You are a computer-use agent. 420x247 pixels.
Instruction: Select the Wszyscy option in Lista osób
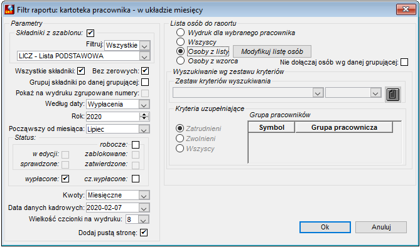[x=180, y=42]
